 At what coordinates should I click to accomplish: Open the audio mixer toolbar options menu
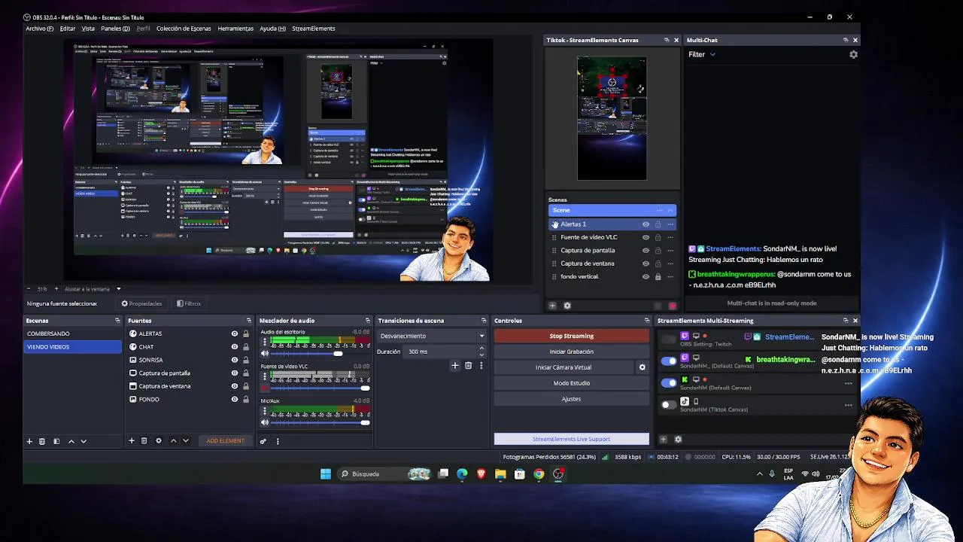click(x=278, y=441)
